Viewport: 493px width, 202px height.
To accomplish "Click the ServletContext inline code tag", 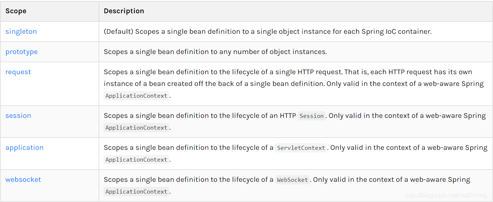I will click(301, 148).
